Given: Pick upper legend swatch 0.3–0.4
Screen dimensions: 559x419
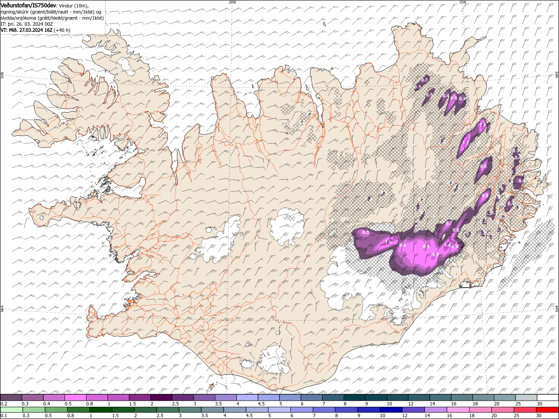Looking at the screenshot, I should (x=33, y=398).
